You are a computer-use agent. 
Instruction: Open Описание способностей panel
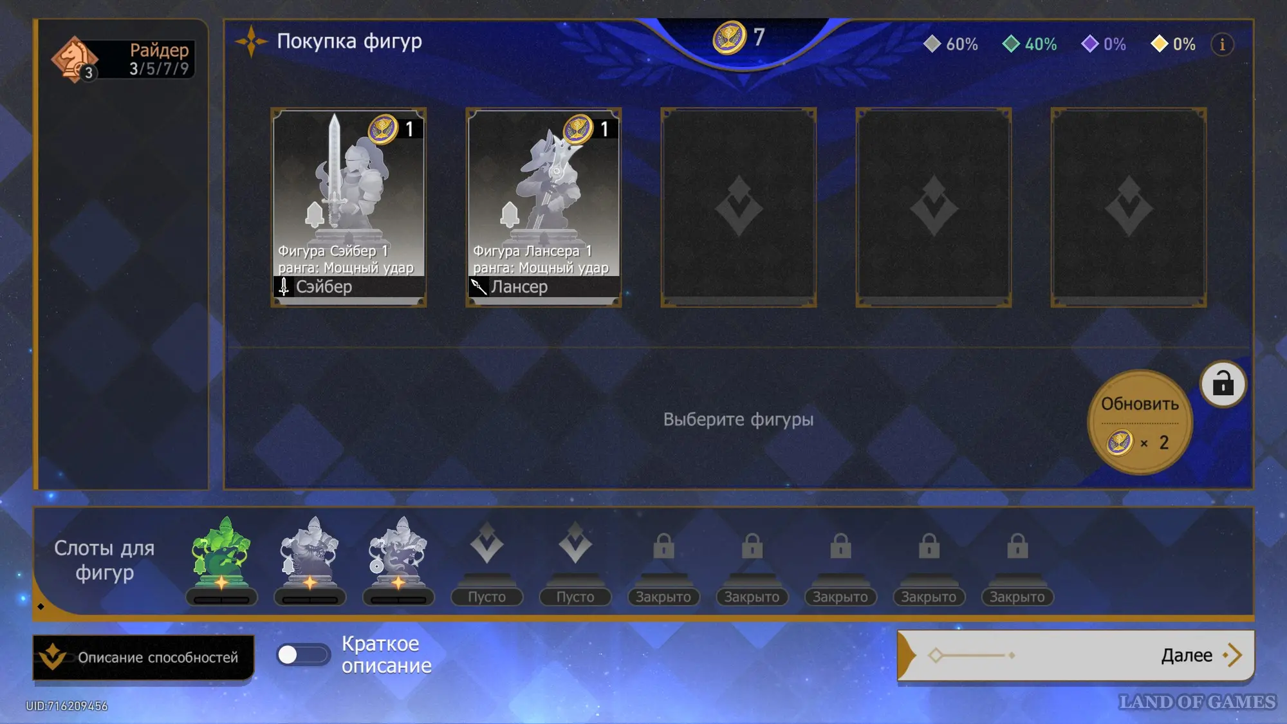[144, 657]
